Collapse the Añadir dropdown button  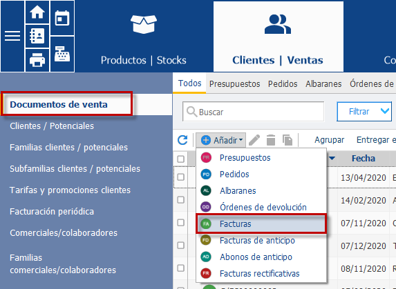coord(220,140)
